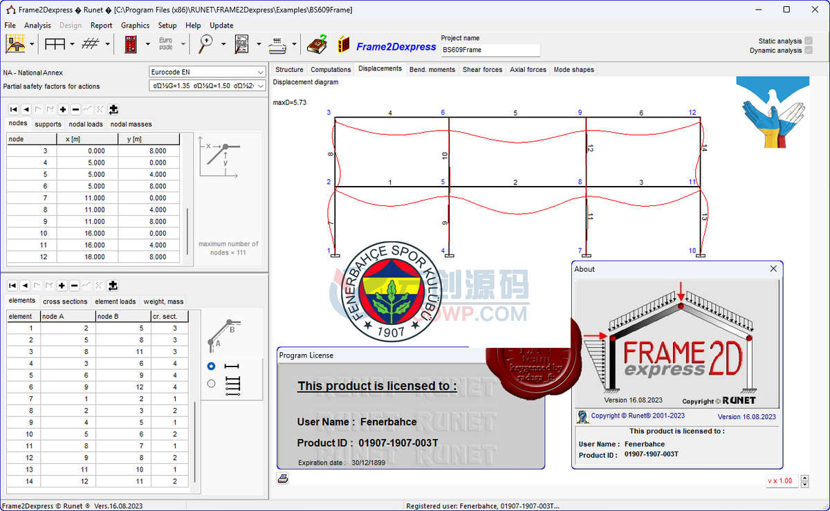Image resolution: width=830 pixels, height=511 pixels.
Task: Open dropdown arrow beside magnifying glass icon
Action: coord(223,44)
